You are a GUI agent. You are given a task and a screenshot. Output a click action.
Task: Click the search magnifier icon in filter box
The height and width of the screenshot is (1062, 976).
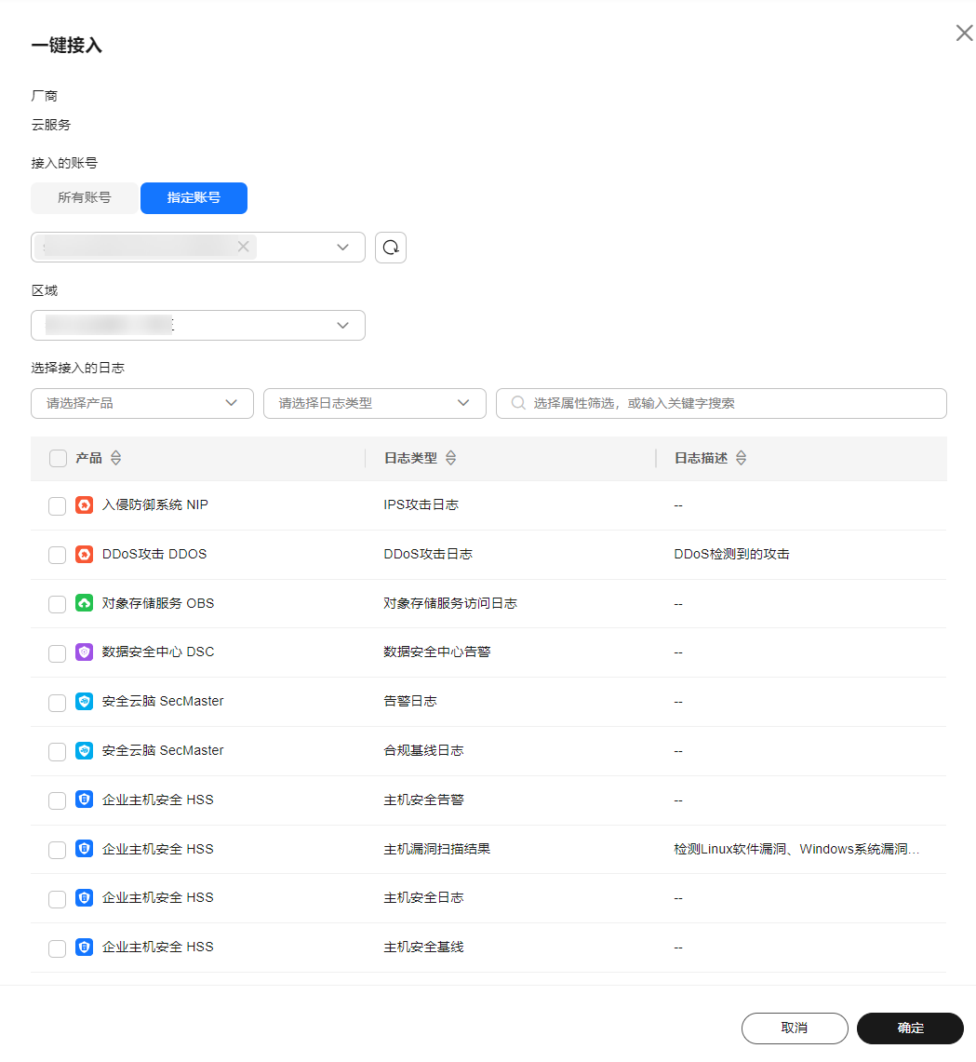518,403
